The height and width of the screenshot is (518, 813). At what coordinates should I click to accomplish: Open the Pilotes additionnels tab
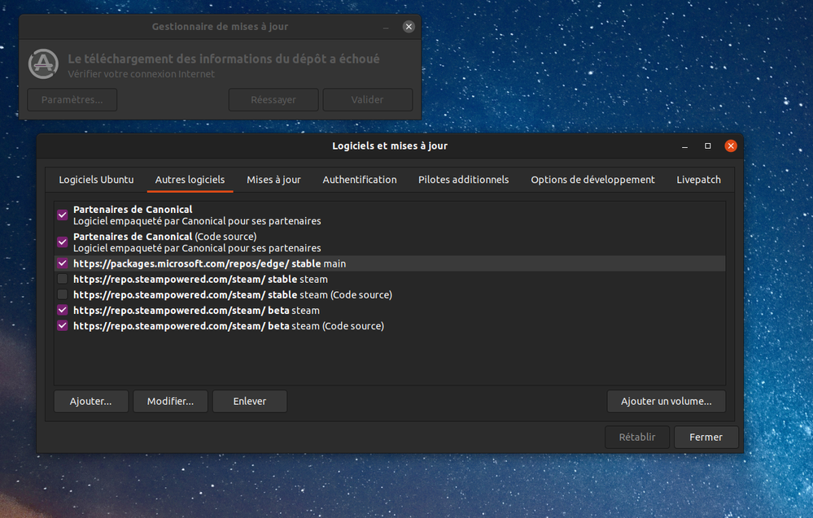(464, 180)
